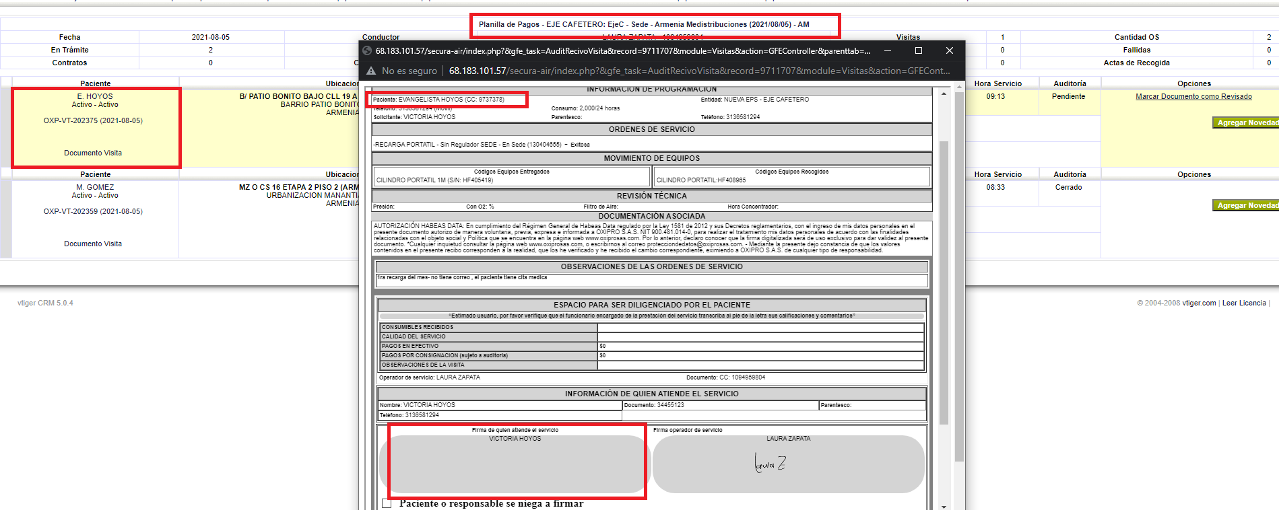Screen dimensions: 1279x510
Task: Click 'ORDENES DE SERVICIO' section header in popup
Action: 651,129
